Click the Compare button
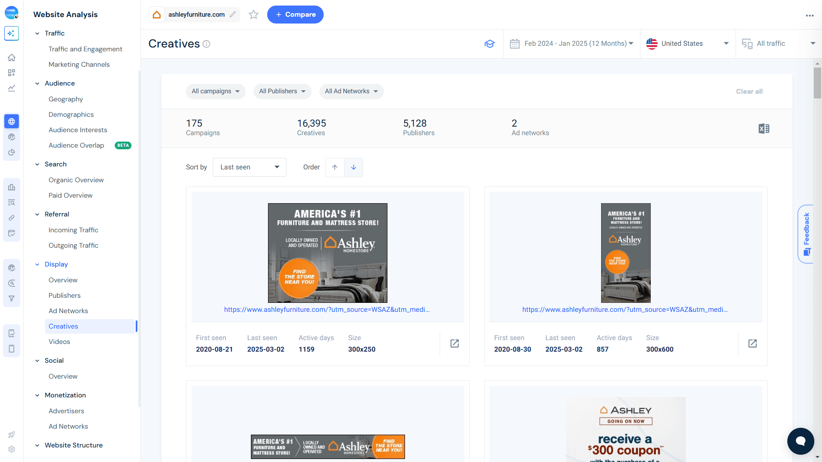This screenshot has height=462, width=822. [295, 15]
